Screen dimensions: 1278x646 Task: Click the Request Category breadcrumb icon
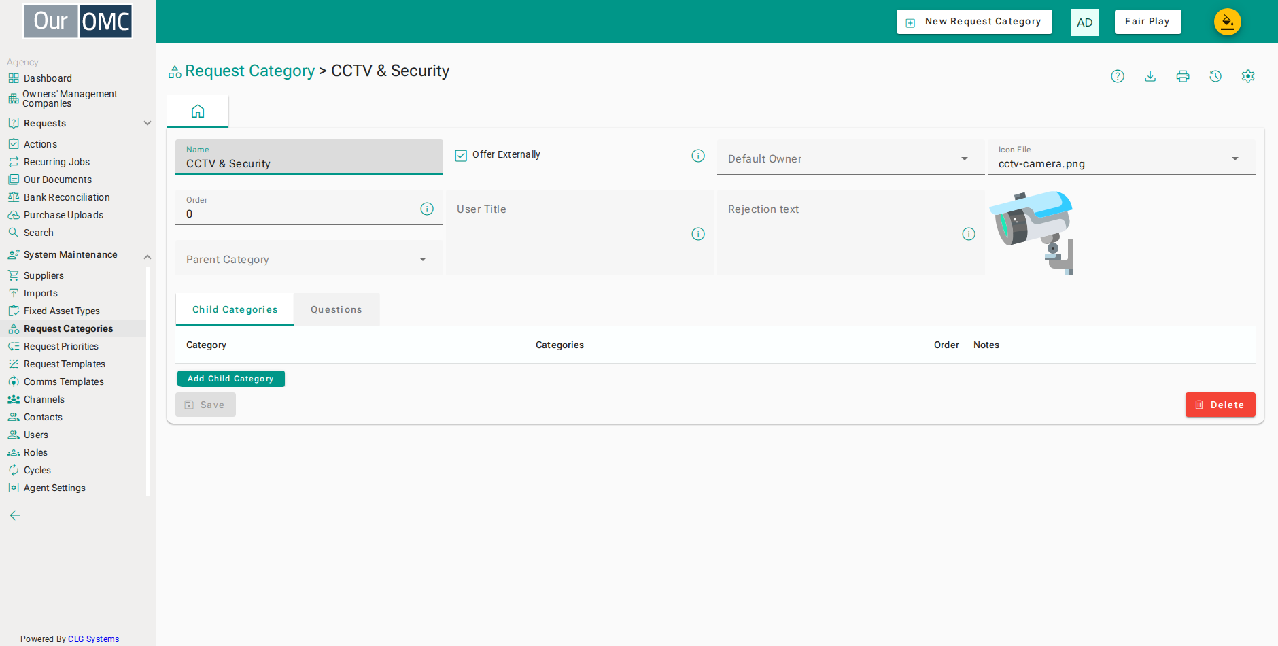tap(175, 71)
